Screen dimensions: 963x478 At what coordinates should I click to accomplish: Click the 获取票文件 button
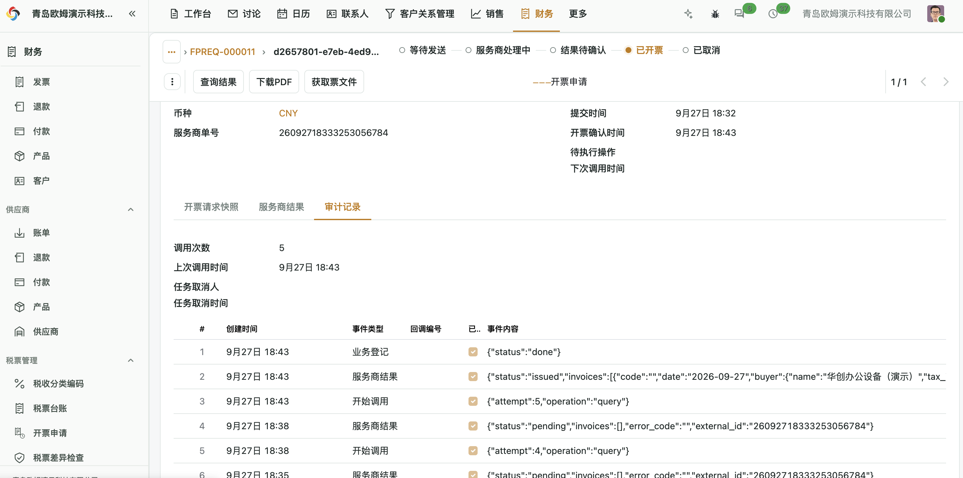334,82
